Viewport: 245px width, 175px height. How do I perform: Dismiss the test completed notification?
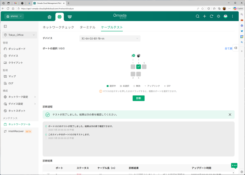coord(230,115)
